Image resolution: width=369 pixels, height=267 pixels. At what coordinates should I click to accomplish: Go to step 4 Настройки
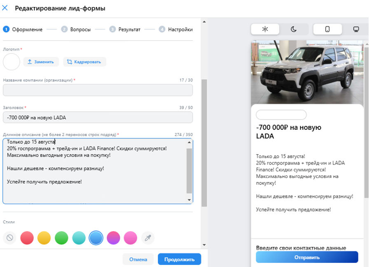(x=175, y=29)
